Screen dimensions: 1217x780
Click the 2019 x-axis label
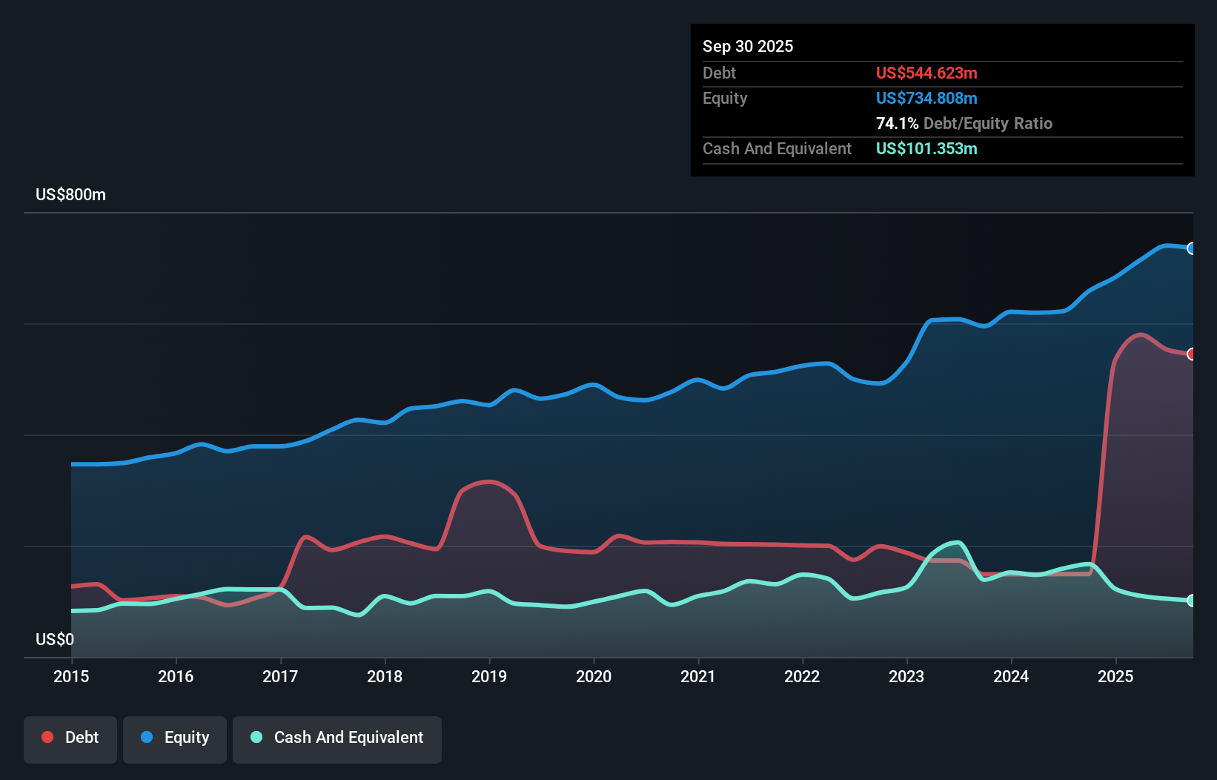pyautogui.click(x=489, y=676)
